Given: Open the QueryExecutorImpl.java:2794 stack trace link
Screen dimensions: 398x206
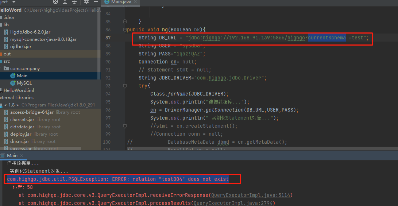Looking at the screenshot, I should point(232,203).
